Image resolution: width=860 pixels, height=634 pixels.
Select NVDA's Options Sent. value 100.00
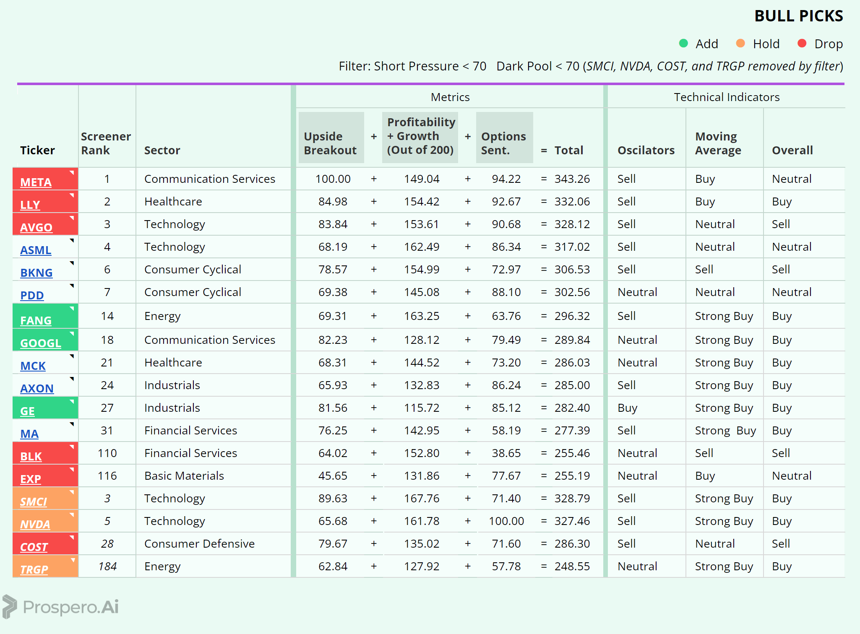click(506, 521)
